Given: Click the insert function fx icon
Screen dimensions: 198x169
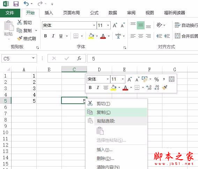Looking at the screenshot, I should (79, 58).
